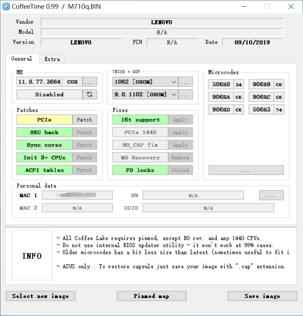
Task: Click revision C6 beside microcode 906E9
Action: point(279,84)
